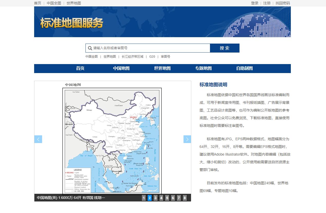Select the active slide indicator 2
326x213 pixels.
coord(149,198)
